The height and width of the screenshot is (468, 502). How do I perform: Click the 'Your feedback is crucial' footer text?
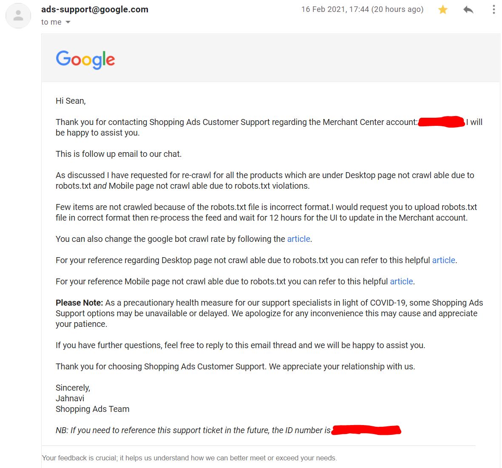pos(189,458)
